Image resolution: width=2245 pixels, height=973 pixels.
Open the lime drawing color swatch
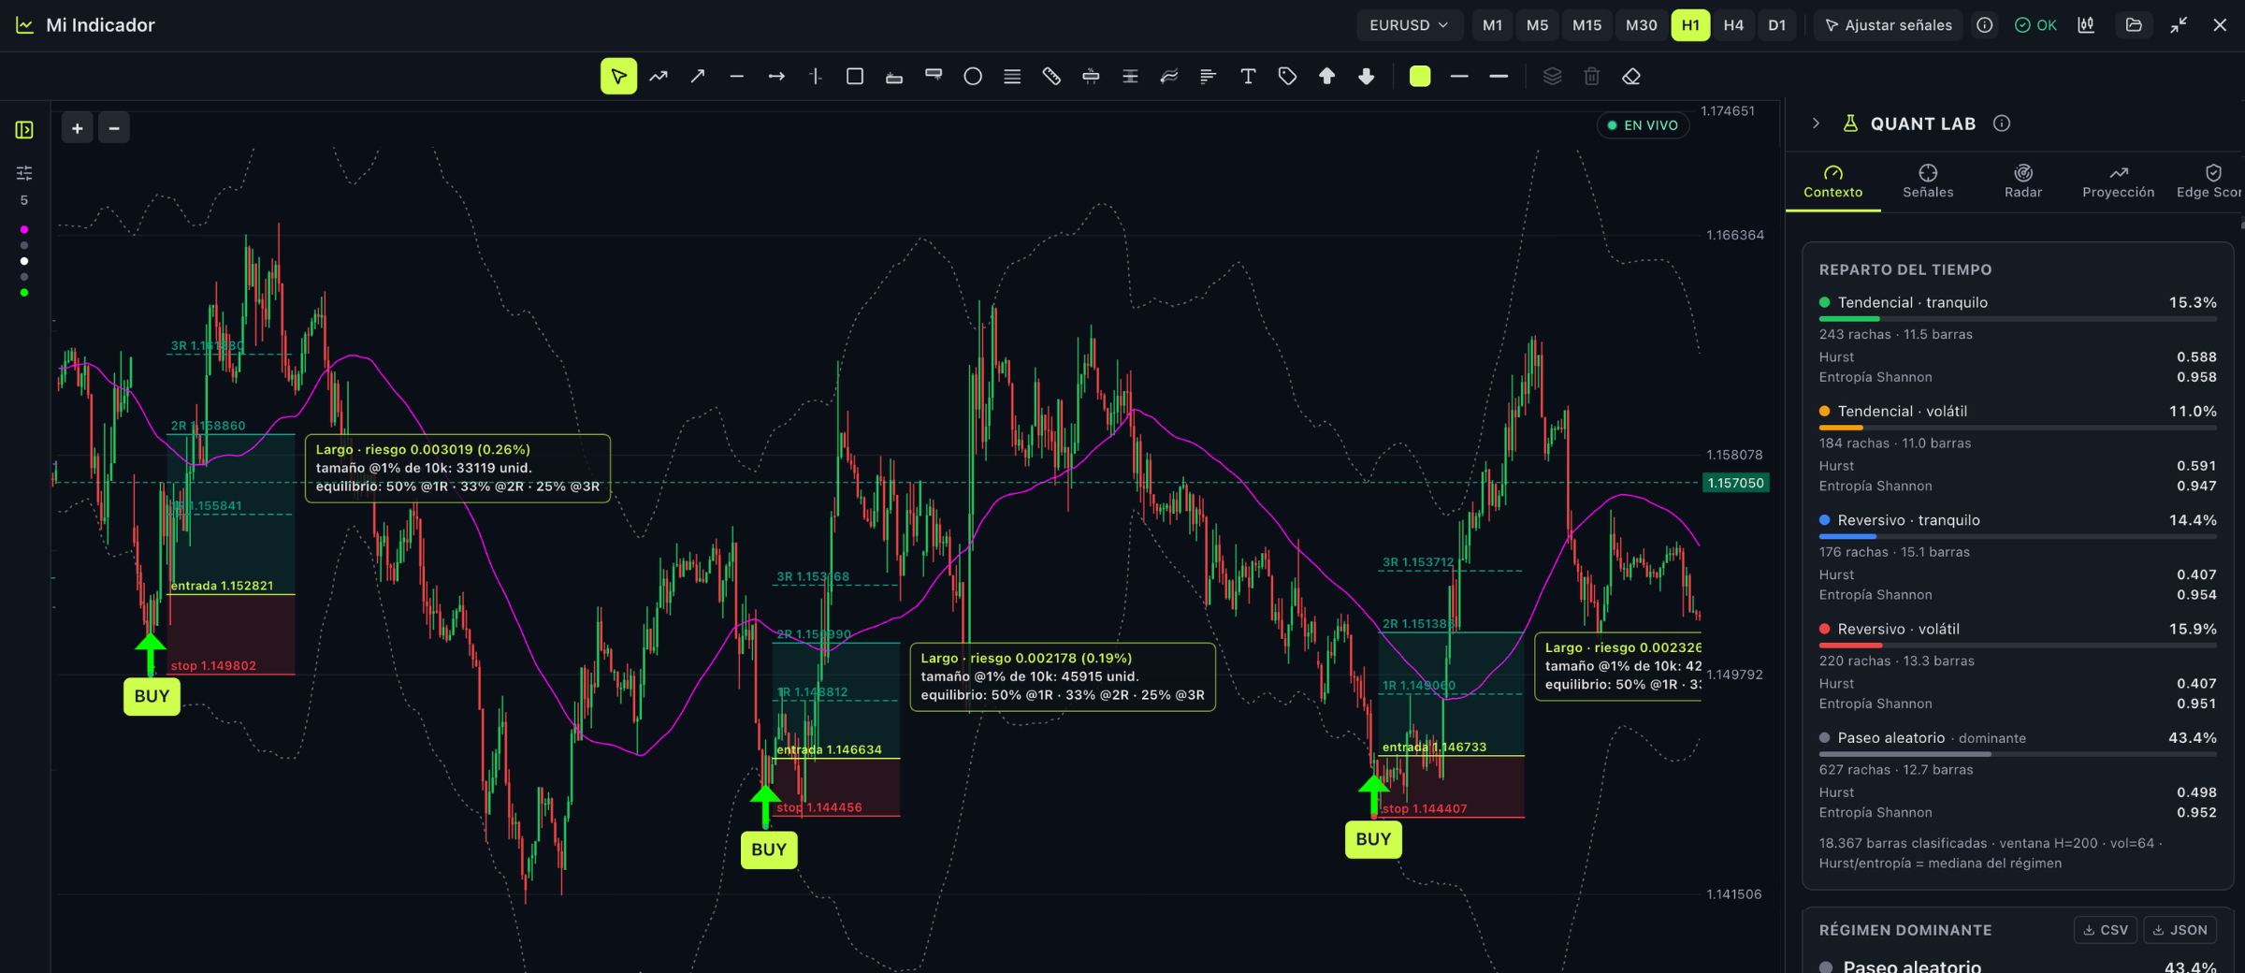[1420, 77]
